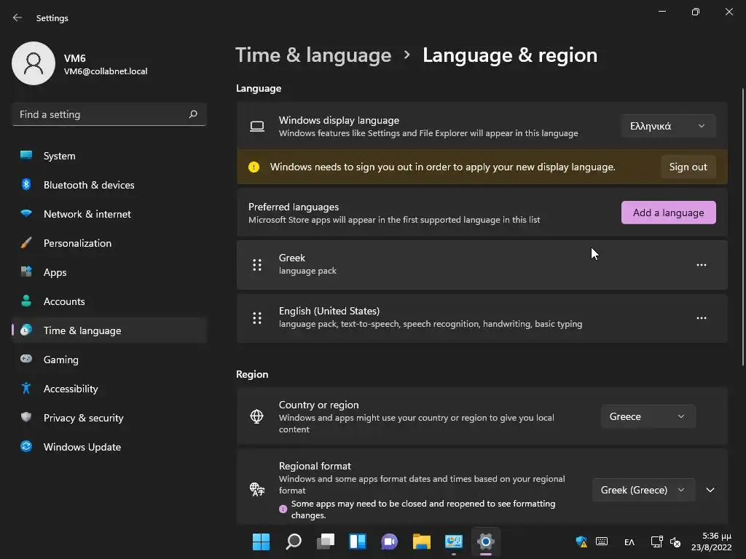Open the VM6 user profile avatar
Viewport: 746px width, 559px height.
pyautogui.click(x=34, y=63)
